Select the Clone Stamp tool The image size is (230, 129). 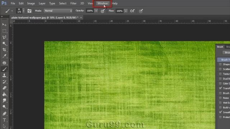pyautogui.click(x=4, y=75)
